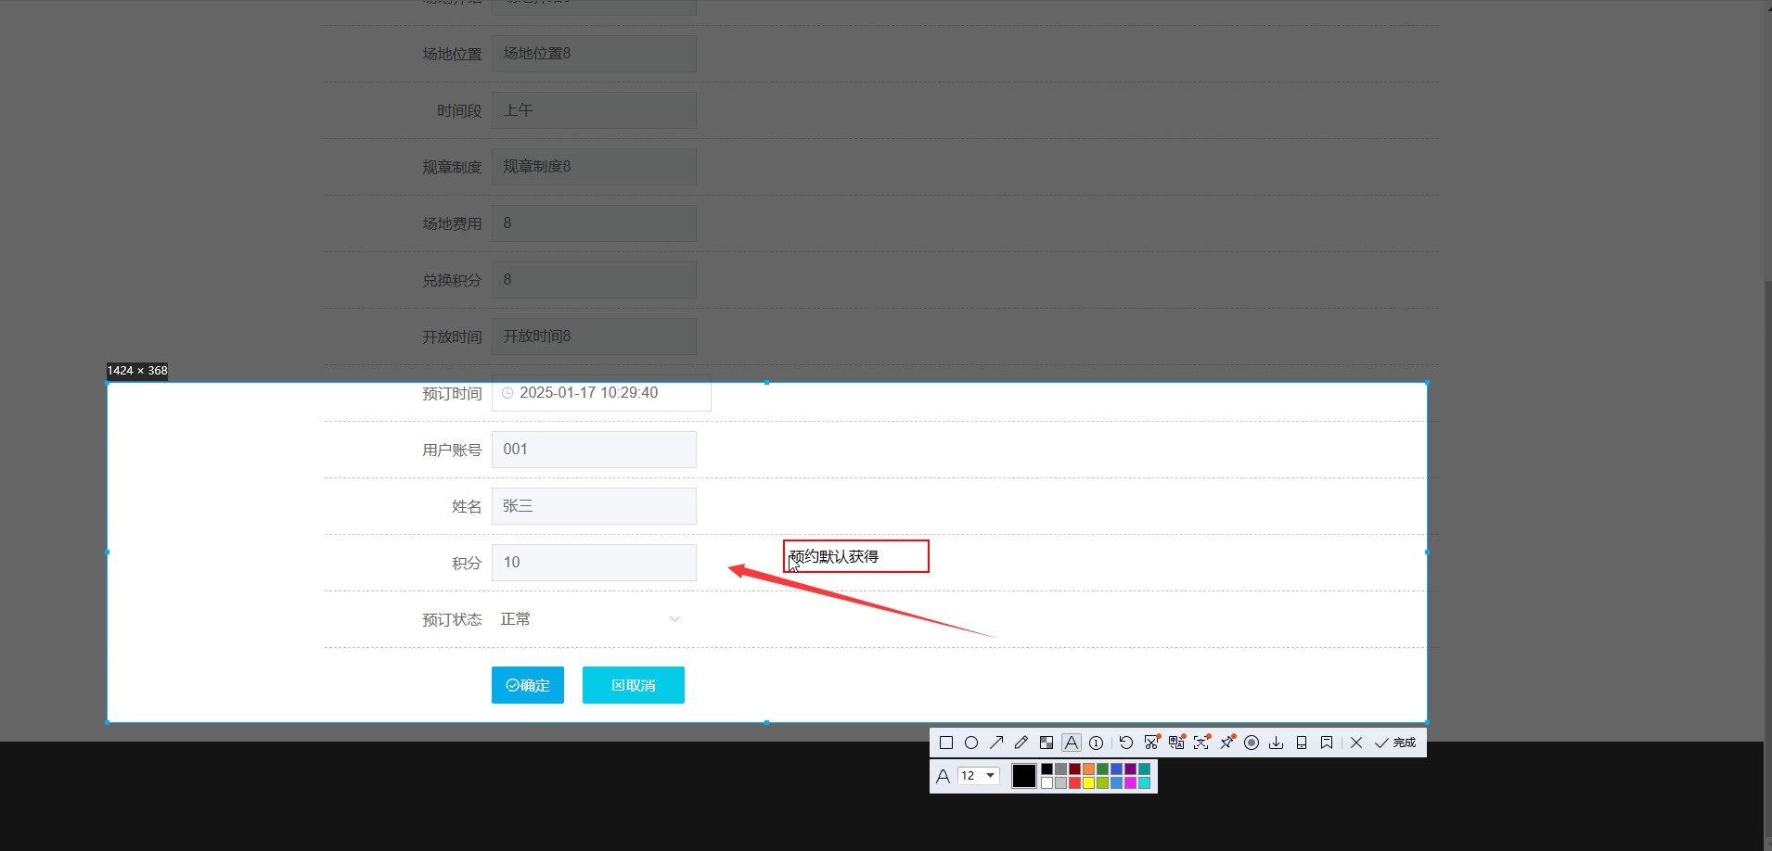Choose the purple color swatch

[x=1130, y=768]
